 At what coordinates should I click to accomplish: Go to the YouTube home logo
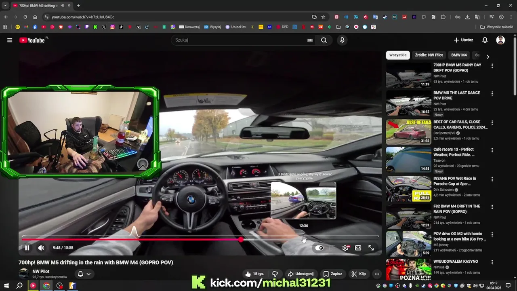[x=32, y=40]
